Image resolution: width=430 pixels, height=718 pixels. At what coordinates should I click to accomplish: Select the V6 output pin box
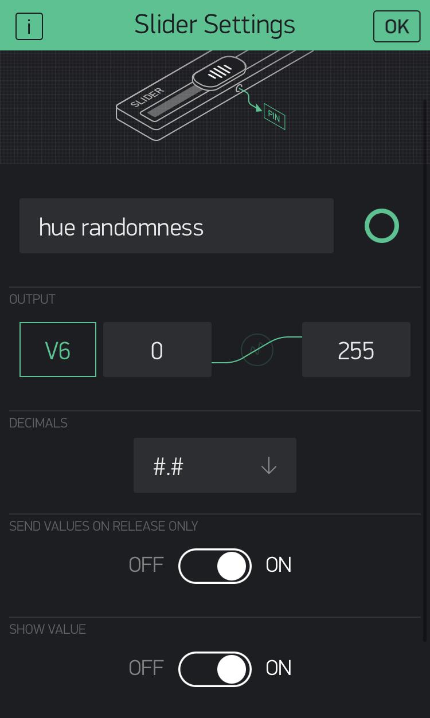pyautogui.click(x=58, y=350)
